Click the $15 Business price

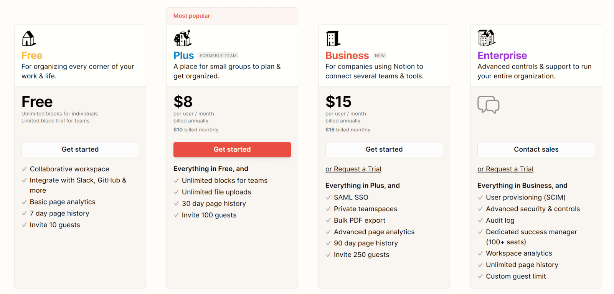pyautogui.click(x=338, y=101)
